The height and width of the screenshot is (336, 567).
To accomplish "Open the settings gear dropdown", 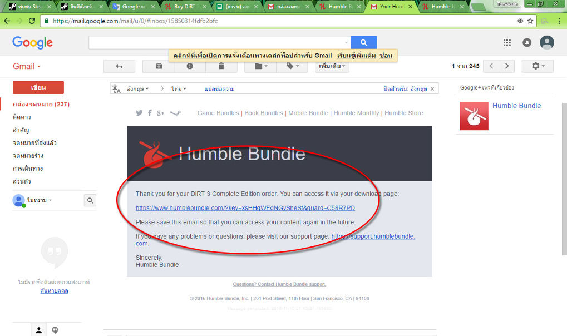I will (x=538, y=66).
